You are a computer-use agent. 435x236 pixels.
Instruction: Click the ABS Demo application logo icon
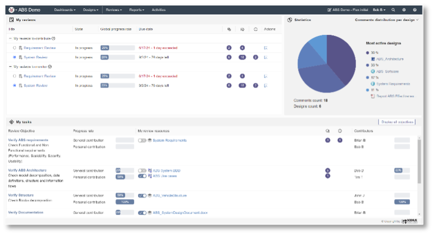pos(11,10)
